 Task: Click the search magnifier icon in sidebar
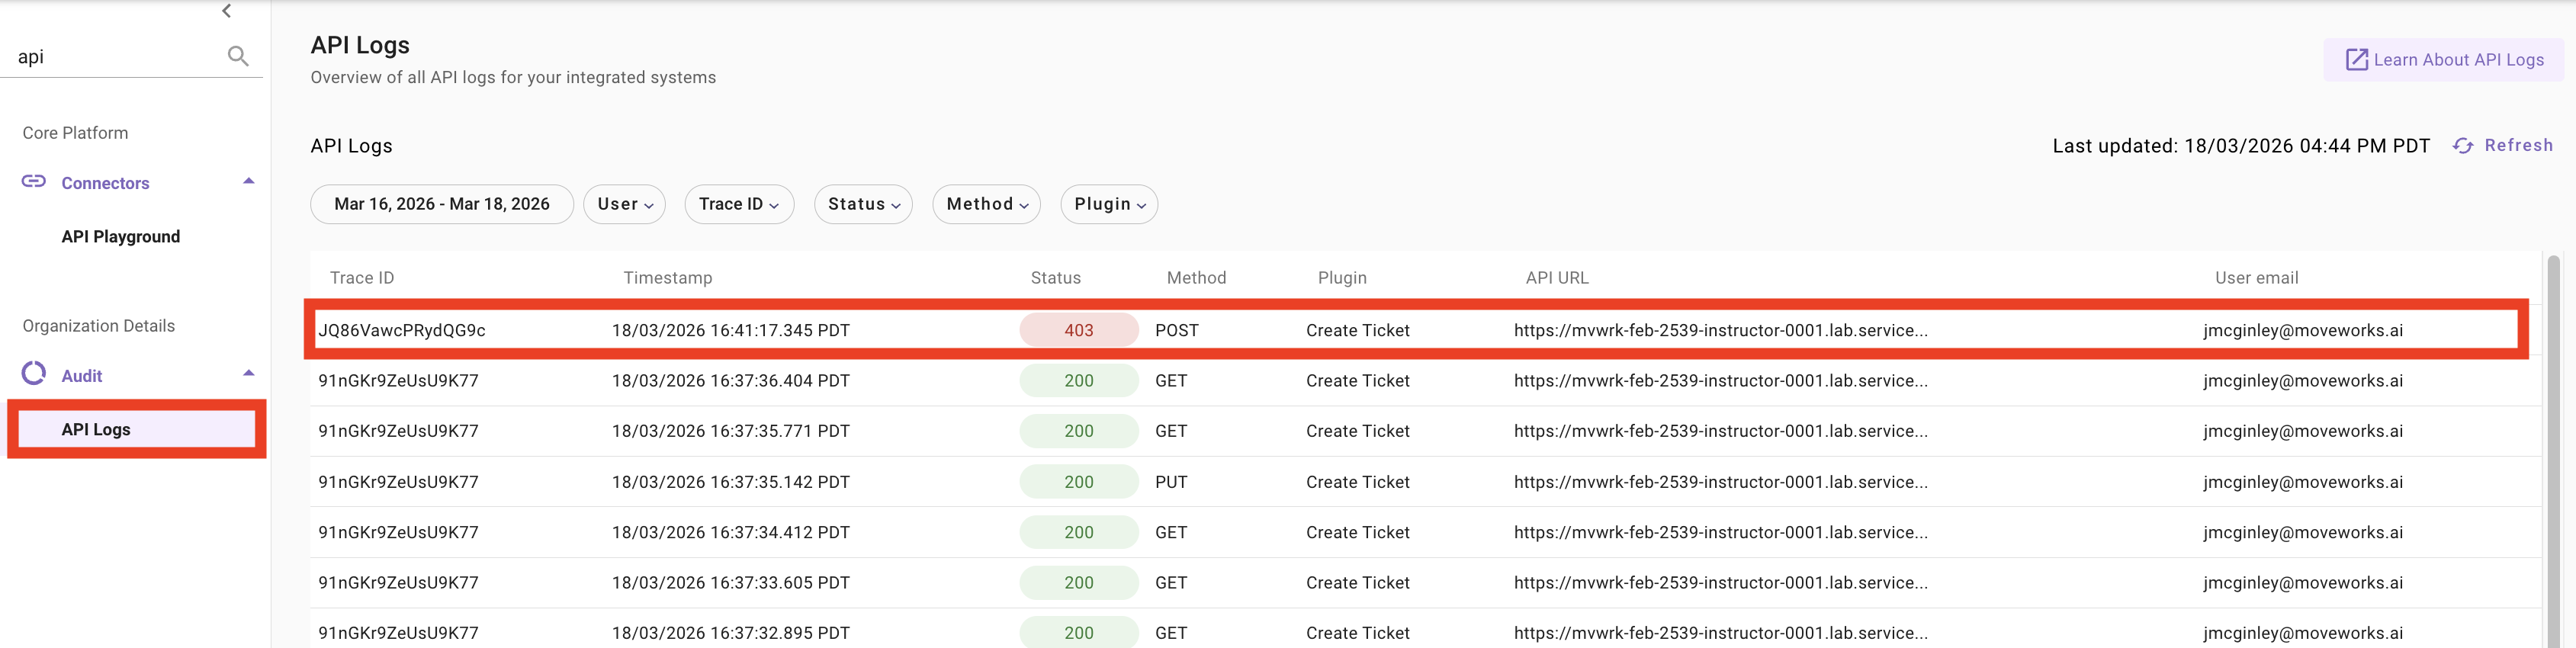click(237, 56)
